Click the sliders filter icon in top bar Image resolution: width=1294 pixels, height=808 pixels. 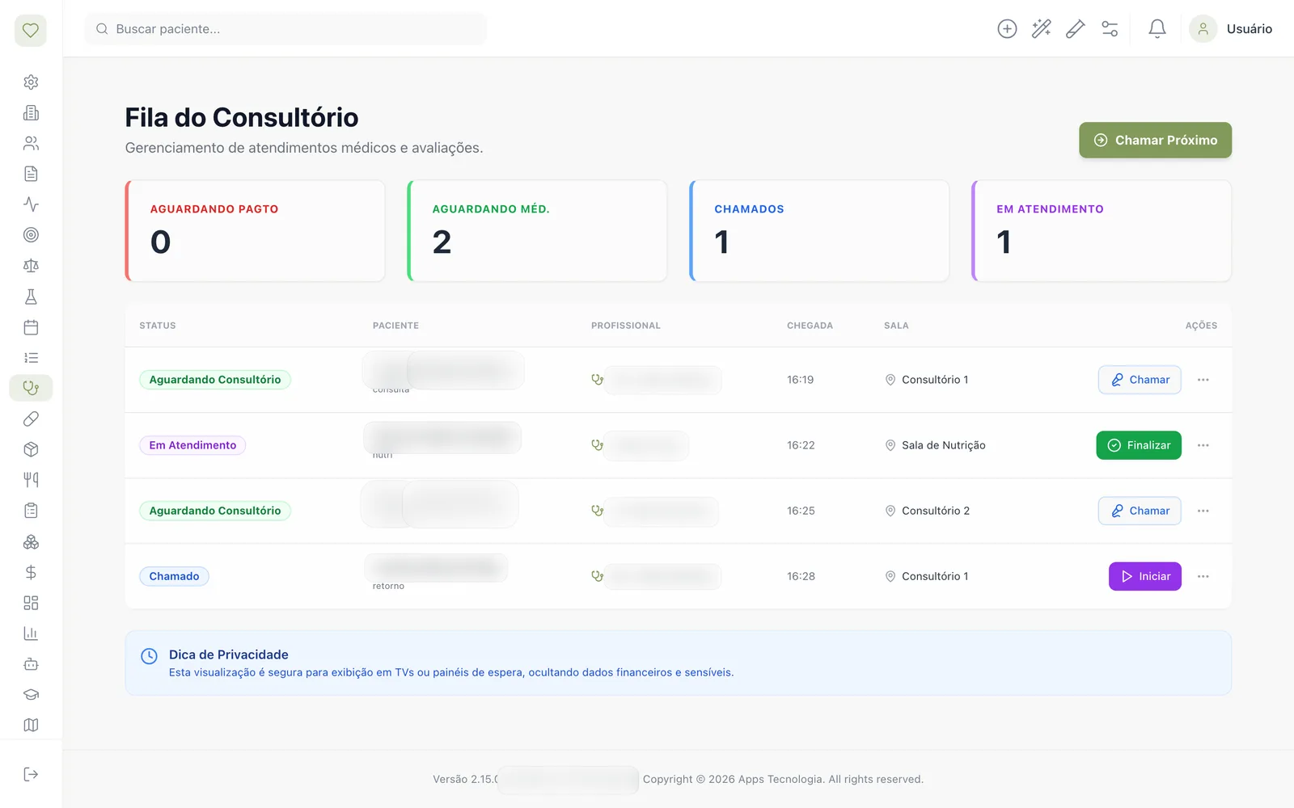coord(1110,29)
